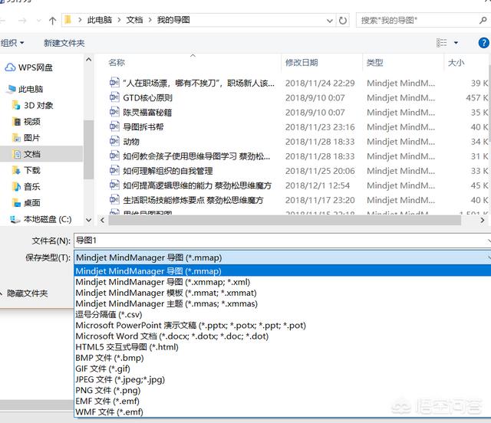The image size is (491, 423).
Task: Pick HTML5 交互式导图 (*.html) format
Action: pos(127,346)
